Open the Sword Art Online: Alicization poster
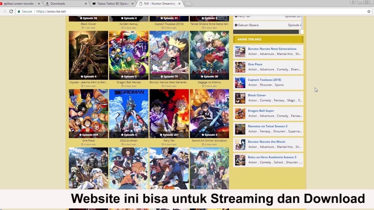 (x=209, y=114)
